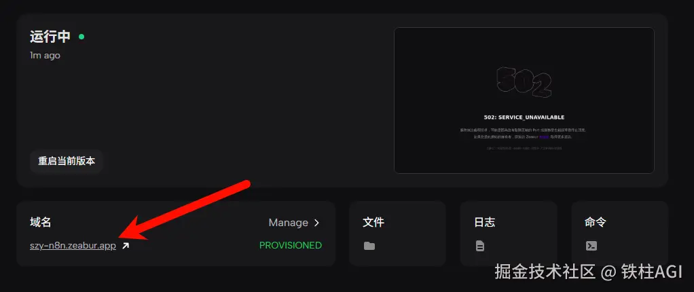Open the 命令 command card

pyautogui.click(x=619, y=234)
